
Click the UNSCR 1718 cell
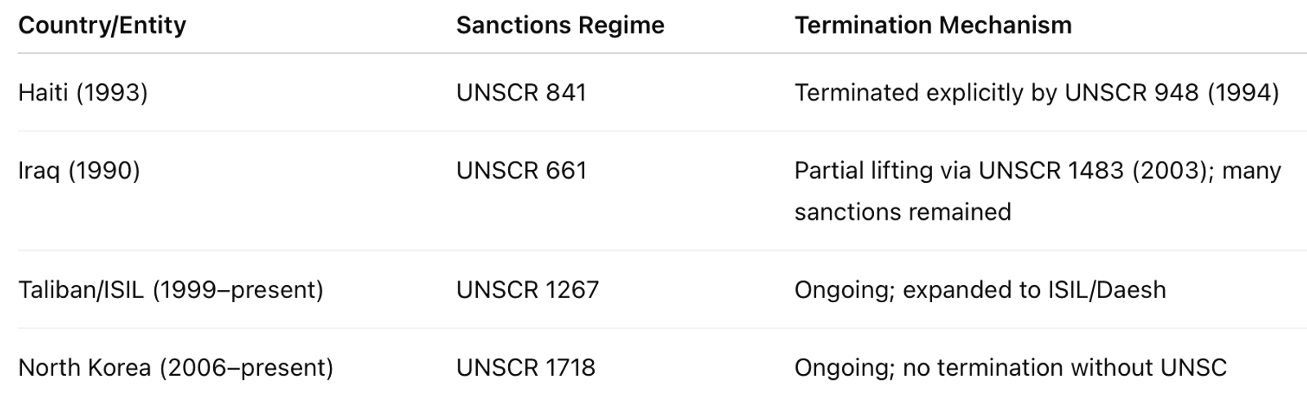pyautogui.click(x=525, y=368)
